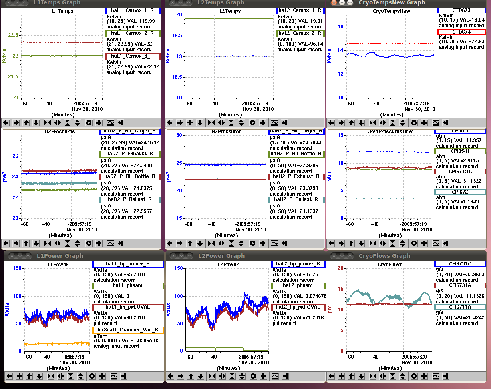
Task: Select the haScatt_Chamber_Vac_R curve label
Action: point(128,330)
